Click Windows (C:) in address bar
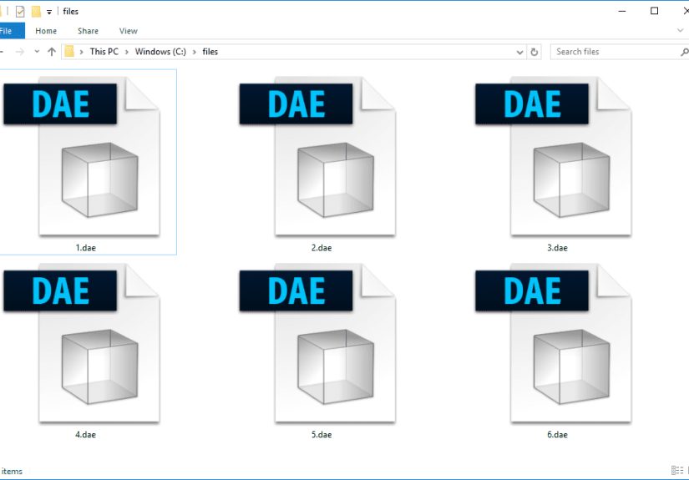 coord(160,52)
